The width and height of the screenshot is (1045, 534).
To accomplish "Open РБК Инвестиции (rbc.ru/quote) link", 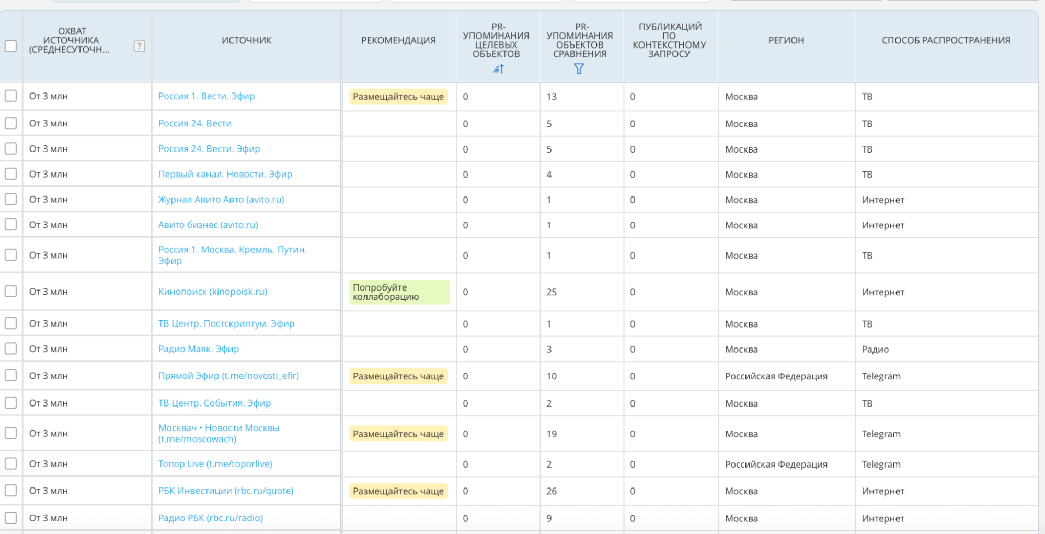I will (x=226, y=491).
